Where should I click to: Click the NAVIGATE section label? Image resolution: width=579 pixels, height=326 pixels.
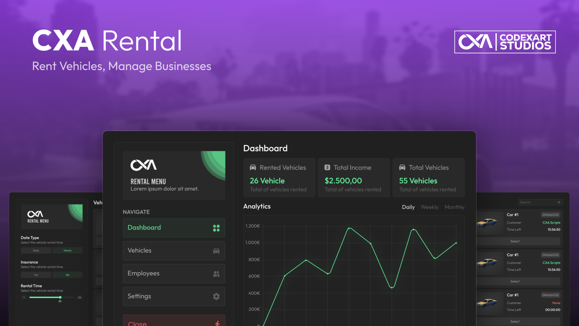pyautogui.click(x=136, y=212)
